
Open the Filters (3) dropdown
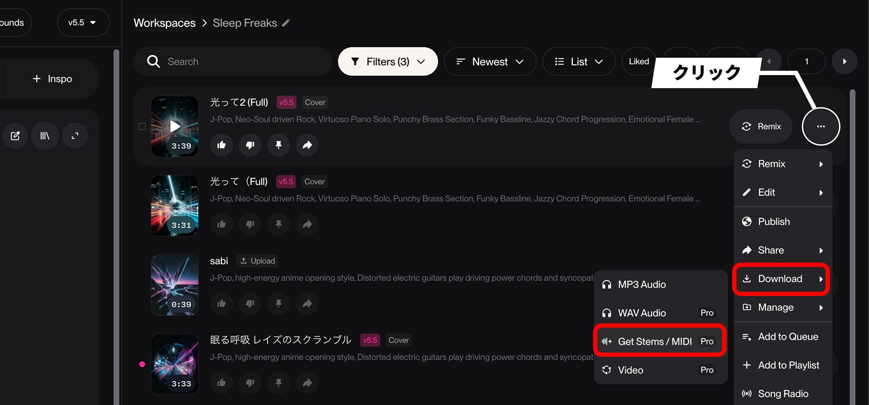pyautogui.click(x=388, y=62)
